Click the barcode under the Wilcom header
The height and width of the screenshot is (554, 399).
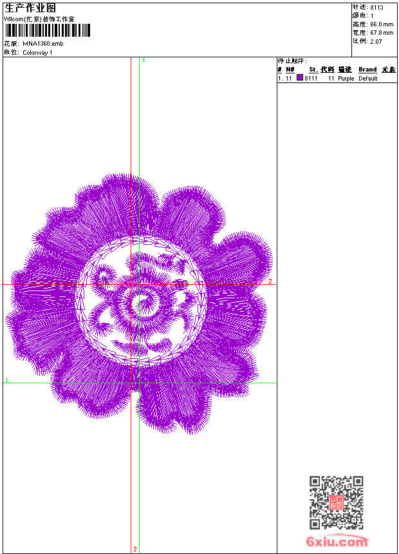click(x=47, y=30)
